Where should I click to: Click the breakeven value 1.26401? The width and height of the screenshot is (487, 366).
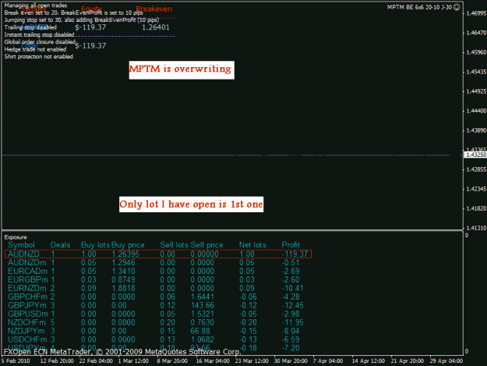click(156, 27)
